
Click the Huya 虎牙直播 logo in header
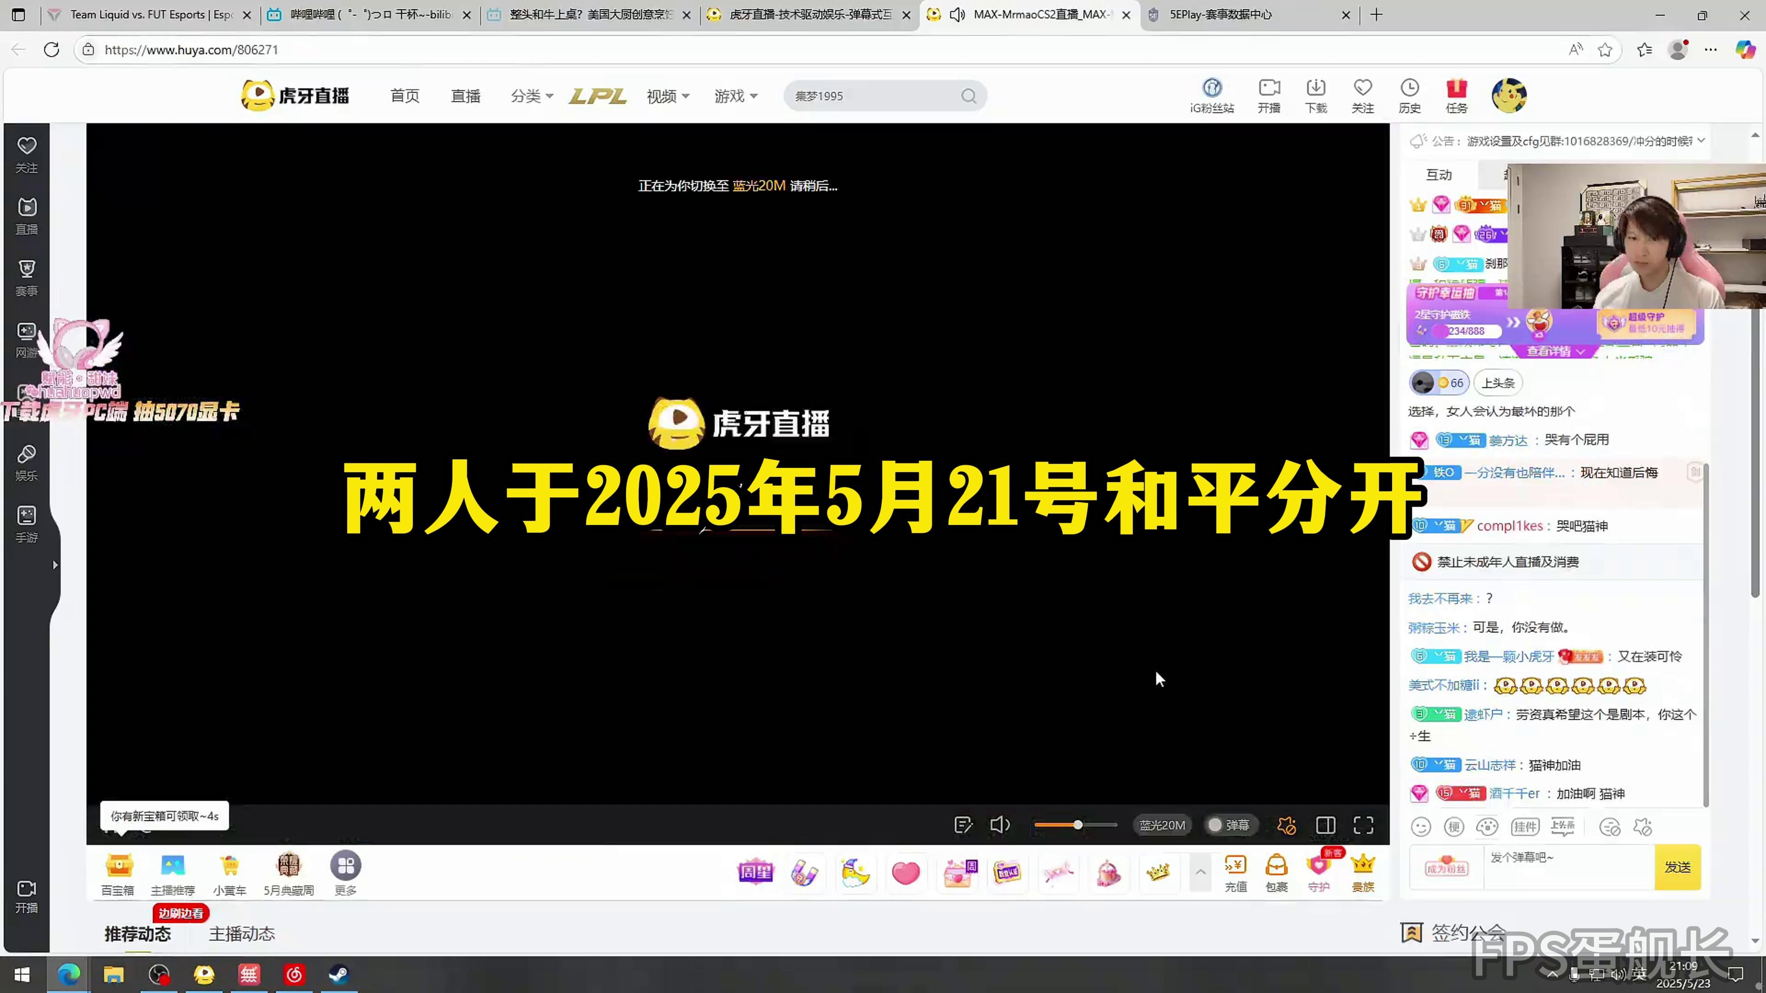295,95
